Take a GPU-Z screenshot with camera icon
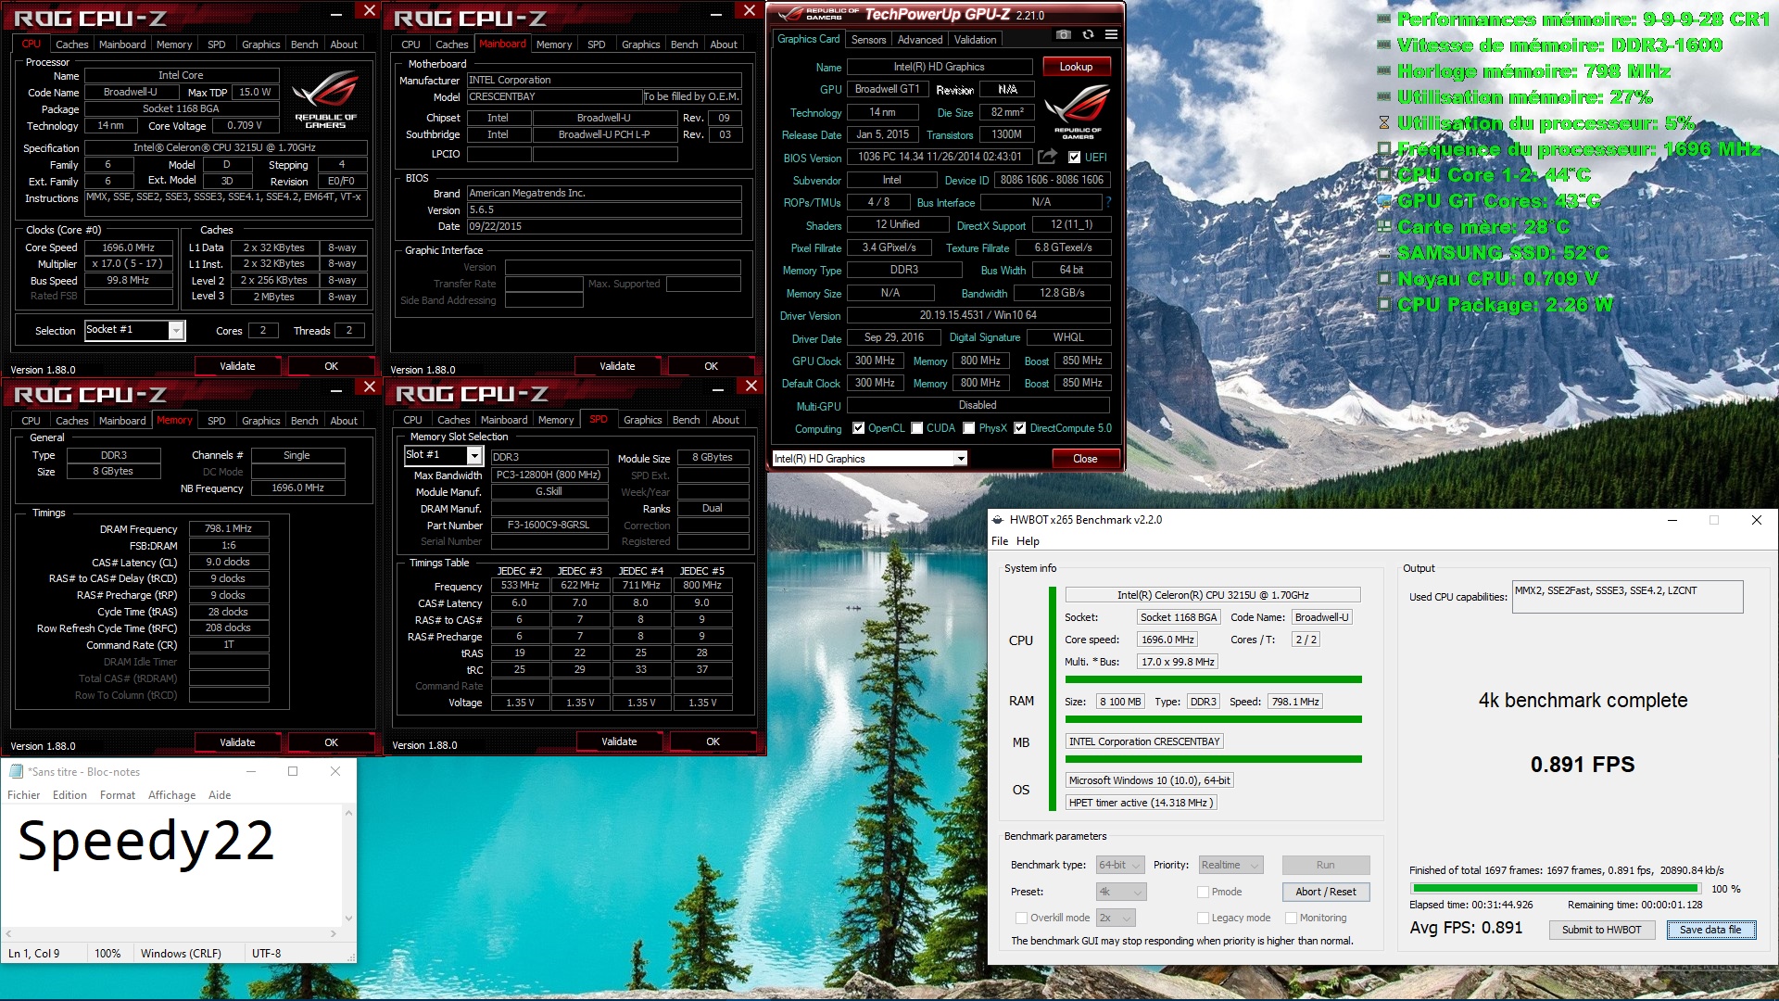This screenshot has width=1779, height=1001. pos(1064,35)
